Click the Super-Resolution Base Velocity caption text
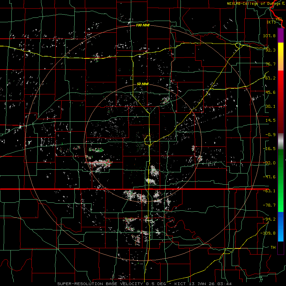286x286 pixels. coord(100,284)
